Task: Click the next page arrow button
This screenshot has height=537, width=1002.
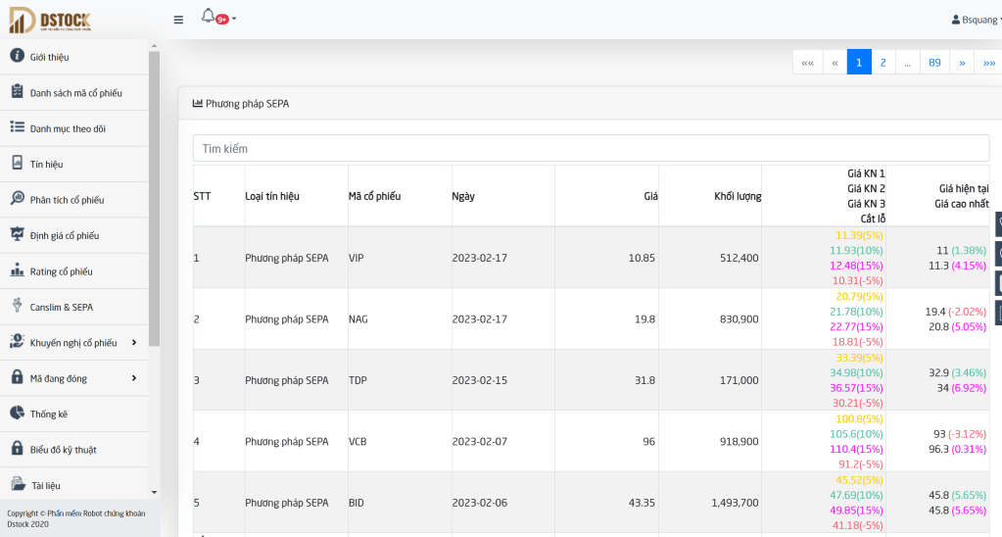Action: tap(962, 63)
